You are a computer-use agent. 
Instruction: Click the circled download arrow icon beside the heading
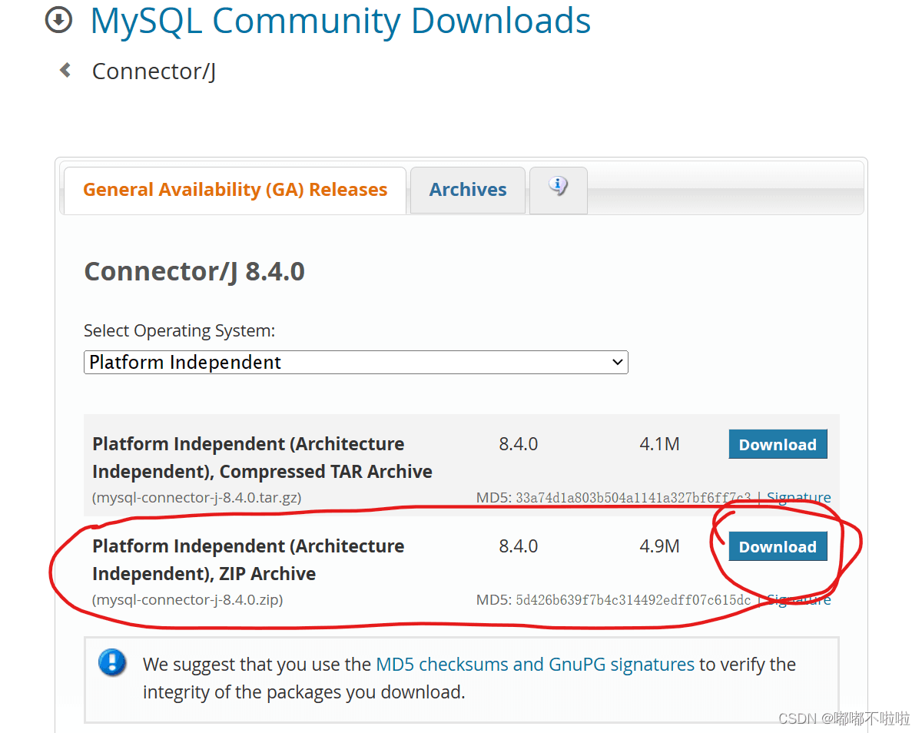(x=58, y=21)
